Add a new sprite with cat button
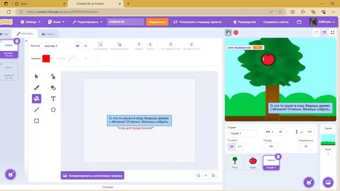This screenshot has width=340, height=191. tap(309, 183)
